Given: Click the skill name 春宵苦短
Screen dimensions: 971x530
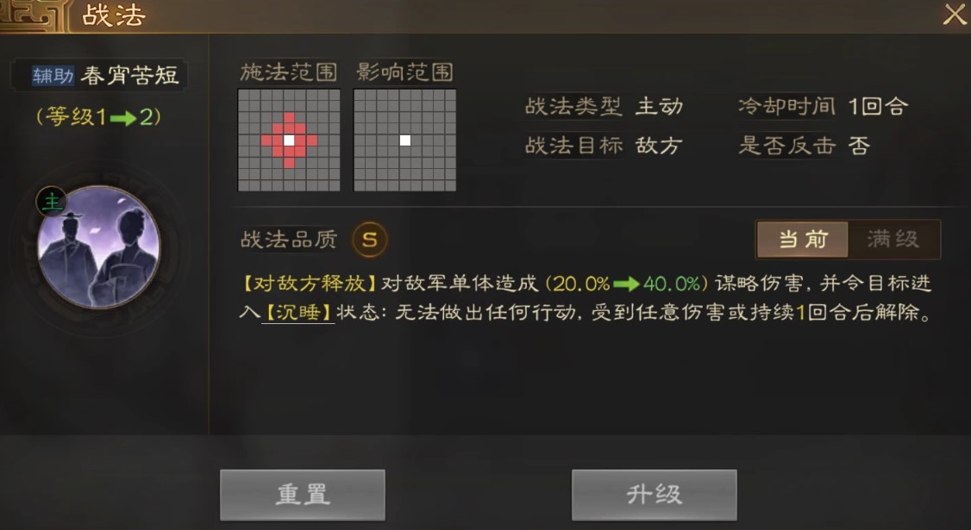Looking at the screenshot, I should click(130, 76).
